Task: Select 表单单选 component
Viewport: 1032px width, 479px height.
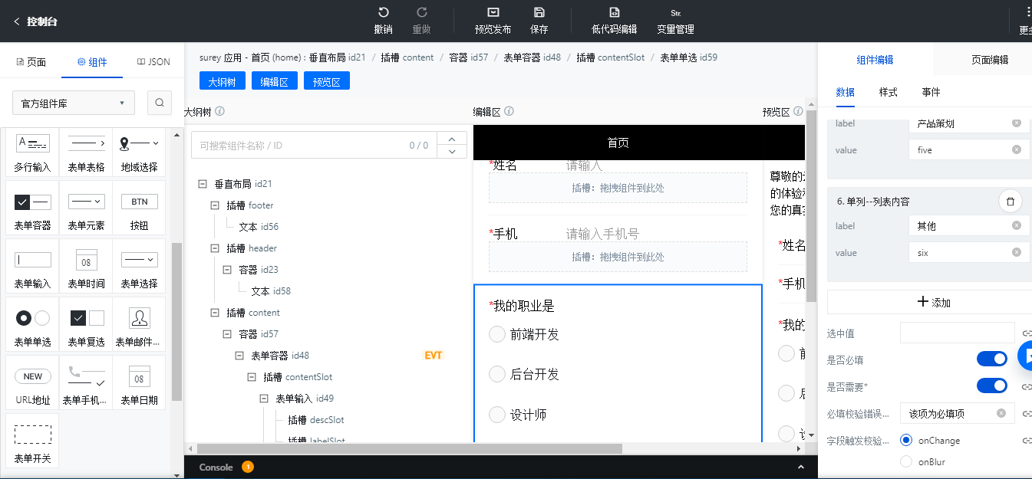Action: (32, 325)
